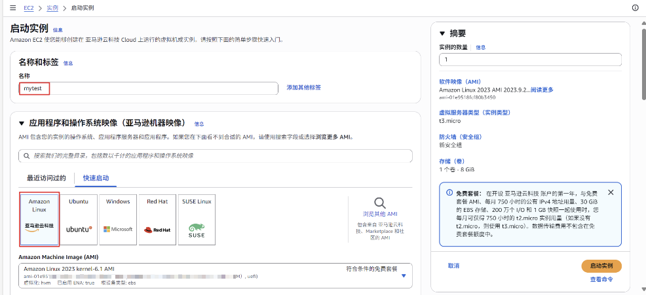Click the 名称 input field containing mytest
Image resolution: width=646 pixels, height=295 pixels.
pyautogui.click(x=148, y=88)
